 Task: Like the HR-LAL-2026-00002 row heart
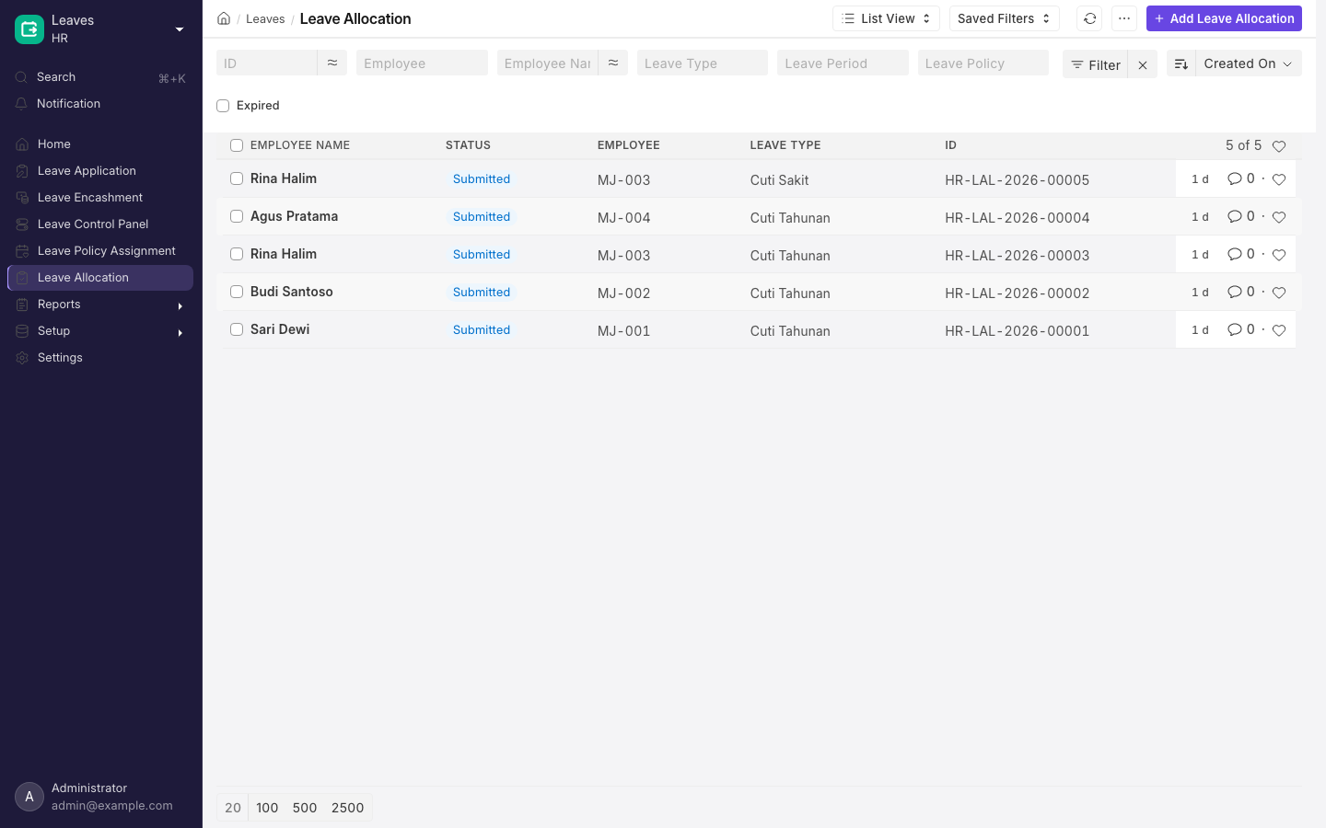(1279, 293)
